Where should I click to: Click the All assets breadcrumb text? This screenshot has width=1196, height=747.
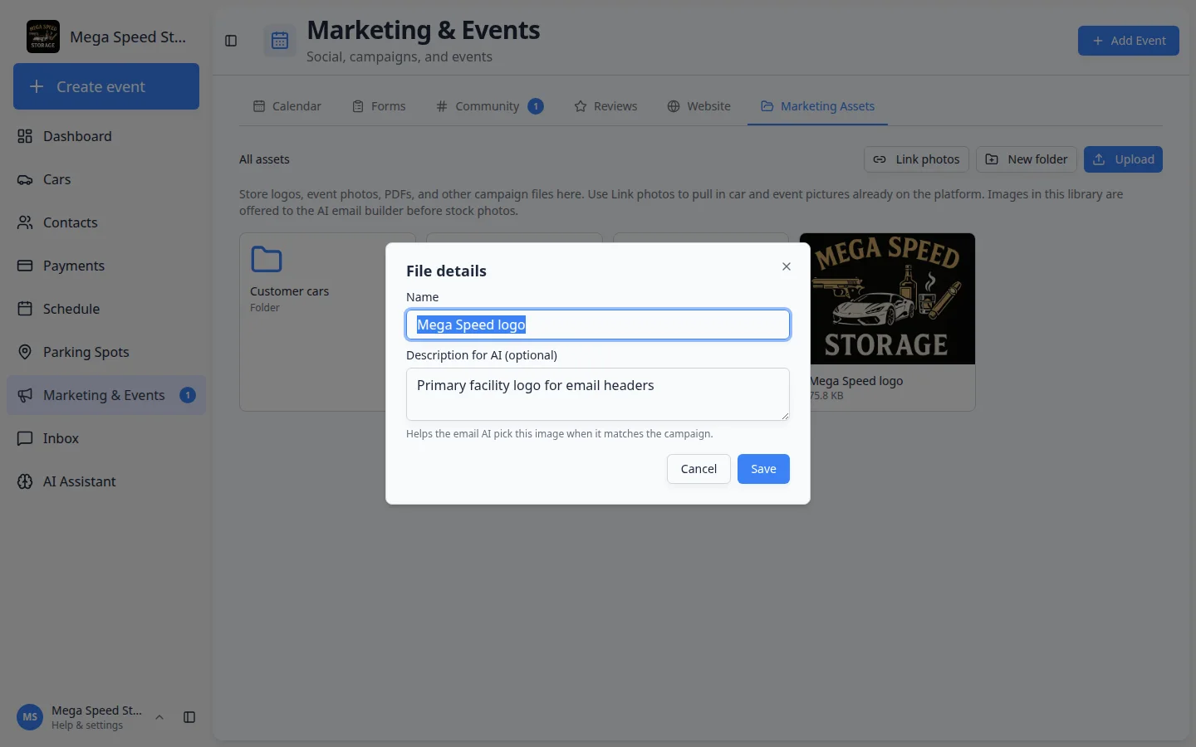tap(264, 159)
